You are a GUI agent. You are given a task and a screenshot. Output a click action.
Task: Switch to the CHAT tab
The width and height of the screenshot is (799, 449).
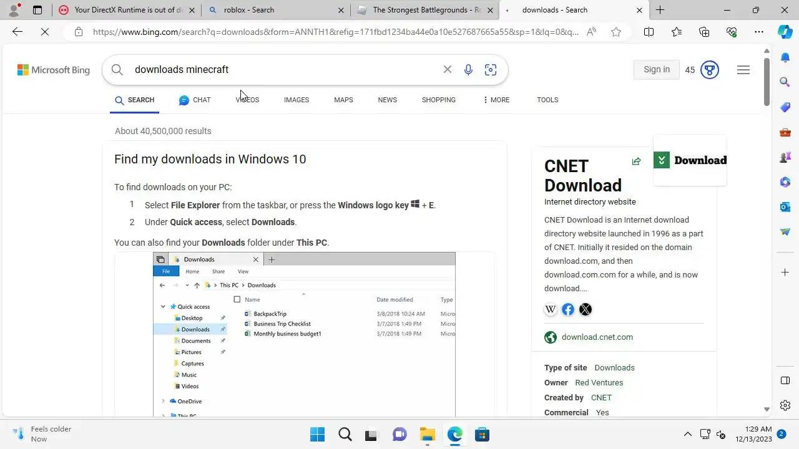pos(195,100)
